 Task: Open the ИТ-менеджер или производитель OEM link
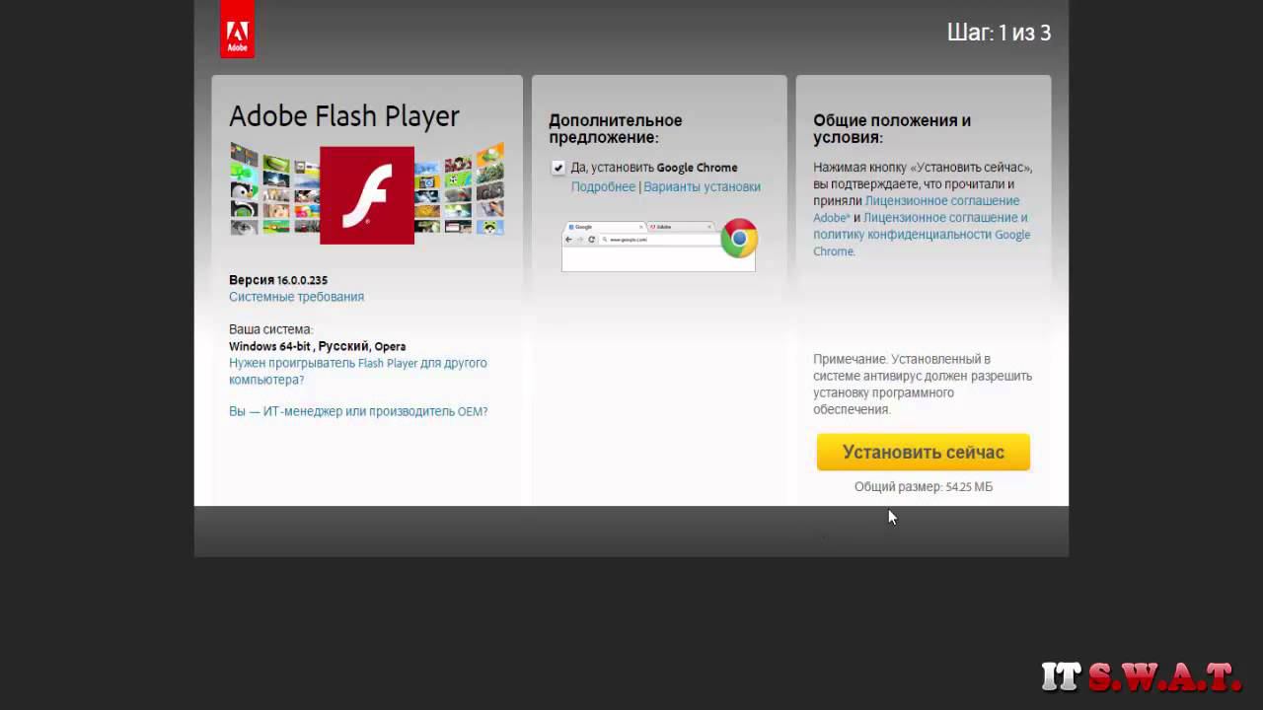(x=358, y=411)
